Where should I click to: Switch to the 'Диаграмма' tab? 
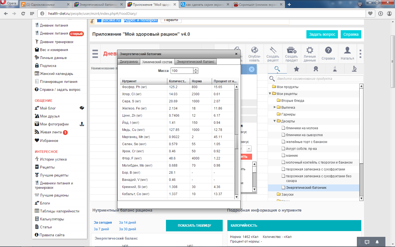click(129, 62)
